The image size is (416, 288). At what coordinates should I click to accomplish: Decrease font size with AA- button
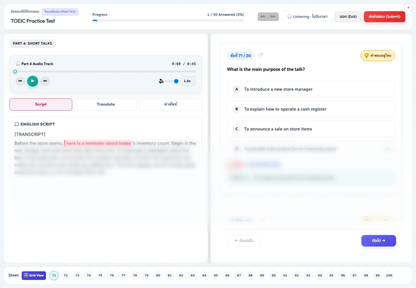(x=263, y=16)
